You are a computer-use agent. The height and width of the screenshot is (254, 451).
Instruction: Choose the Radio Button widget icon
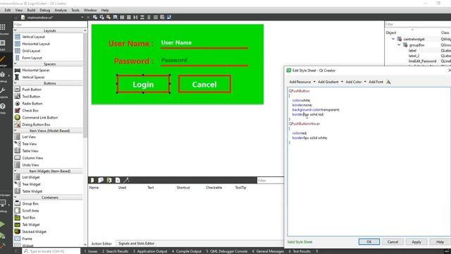[x=17, y=104]
